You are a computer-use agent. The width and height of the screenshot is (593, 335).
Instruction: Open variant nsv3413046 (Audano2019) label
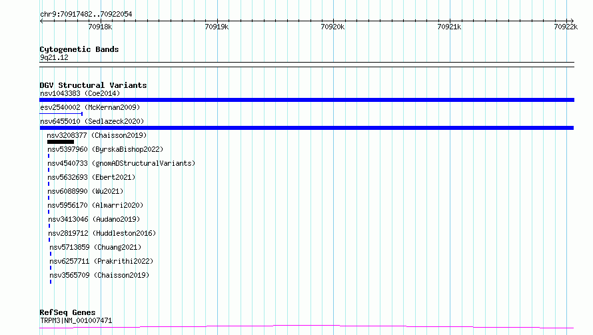[x=94, y=219]
